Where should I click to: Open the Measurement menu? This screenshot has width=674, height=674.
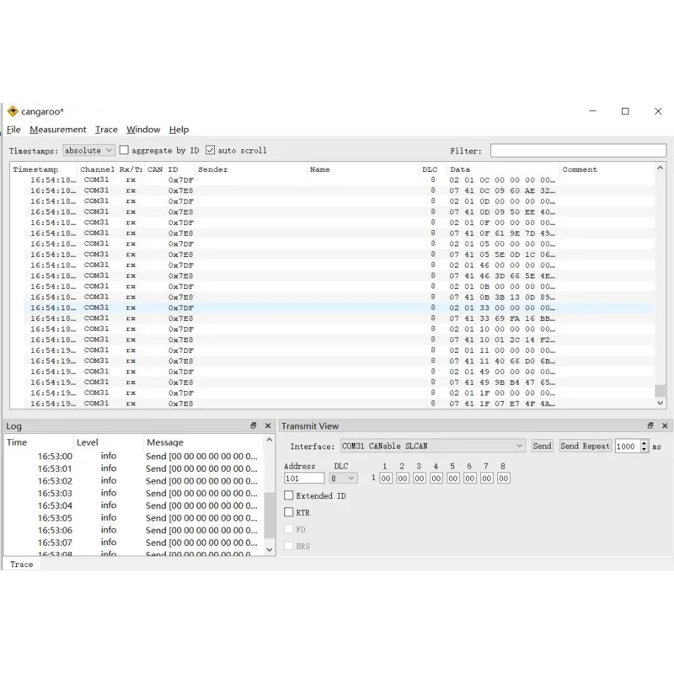click(57, 130)
